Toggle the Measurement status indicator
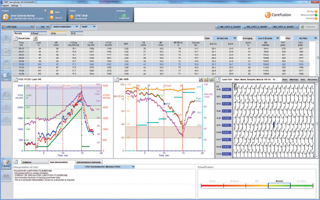This screenshot has width=320, height=200. tap(316, 15)
